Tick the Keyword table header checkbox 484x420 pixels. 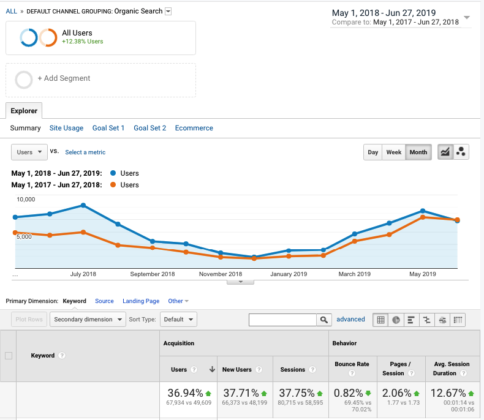9,356
